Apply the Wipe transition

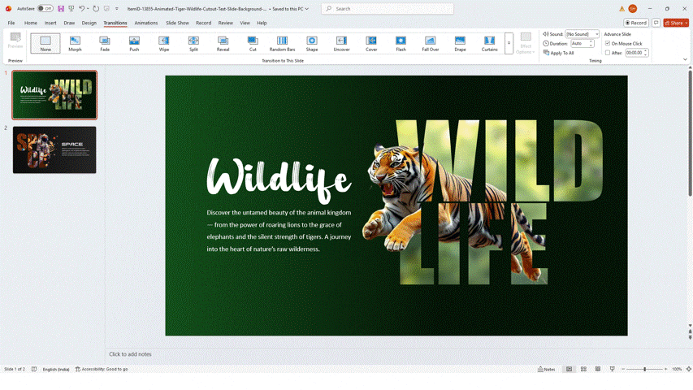click(x=164, y=43)
